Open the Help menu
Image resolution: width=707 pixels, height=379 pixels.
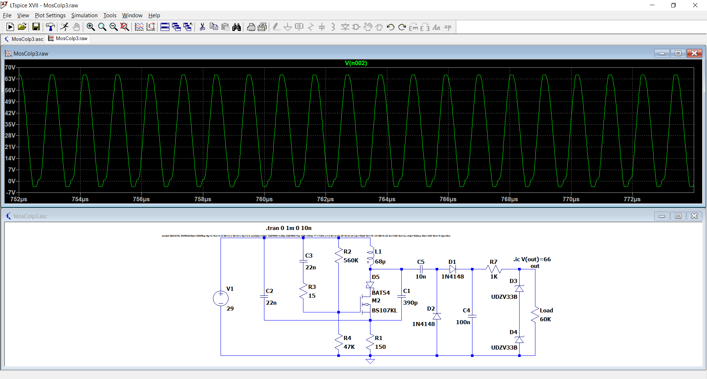pos(154,15)
